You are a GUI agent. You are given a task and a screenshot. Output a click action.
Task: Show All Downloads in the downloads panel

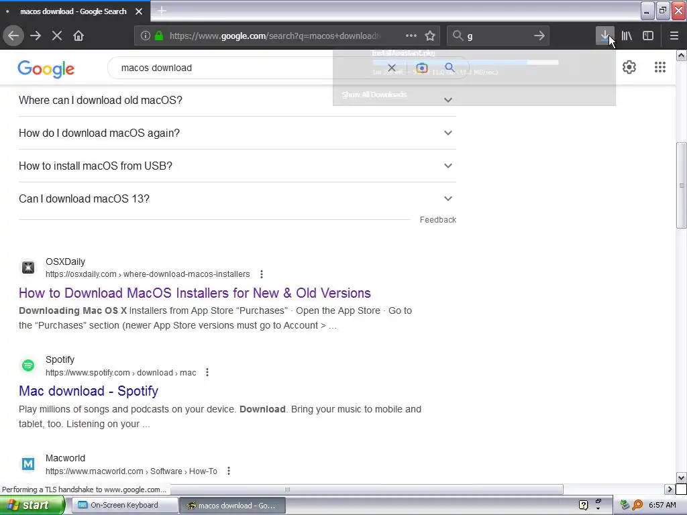point(374,95)
